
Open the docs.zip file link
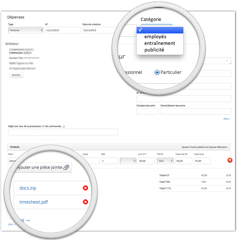coord(28,188)
